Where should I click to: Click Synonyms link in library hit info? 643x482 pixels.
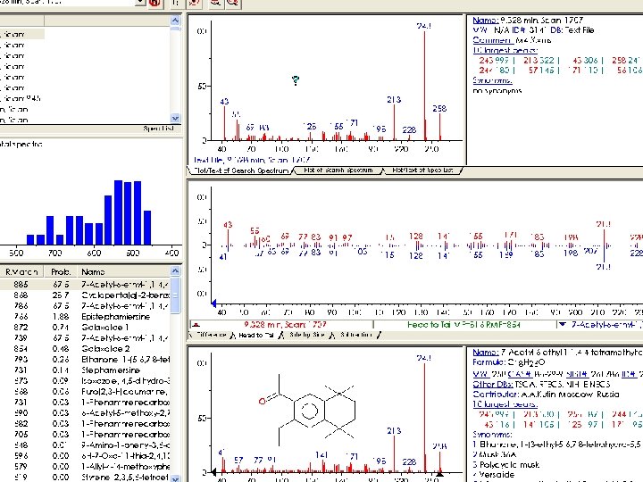492,434
